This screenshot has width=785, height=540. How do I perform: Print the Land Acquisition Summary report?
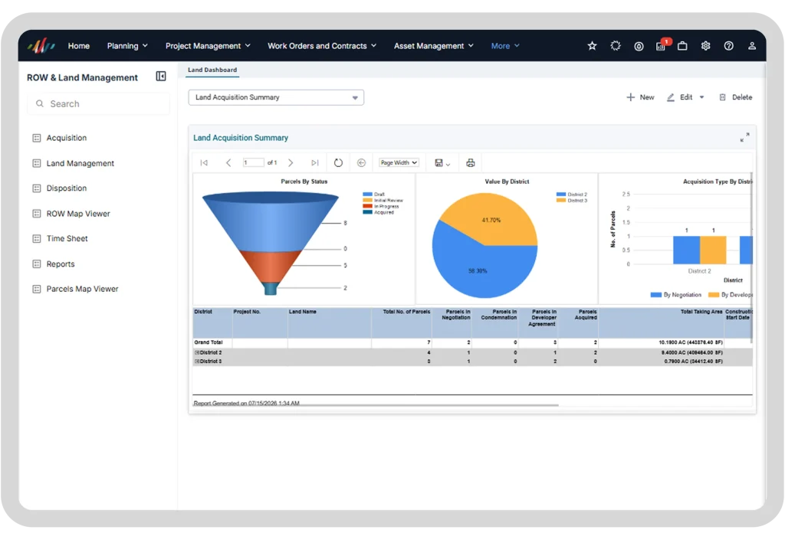(470, 162)
